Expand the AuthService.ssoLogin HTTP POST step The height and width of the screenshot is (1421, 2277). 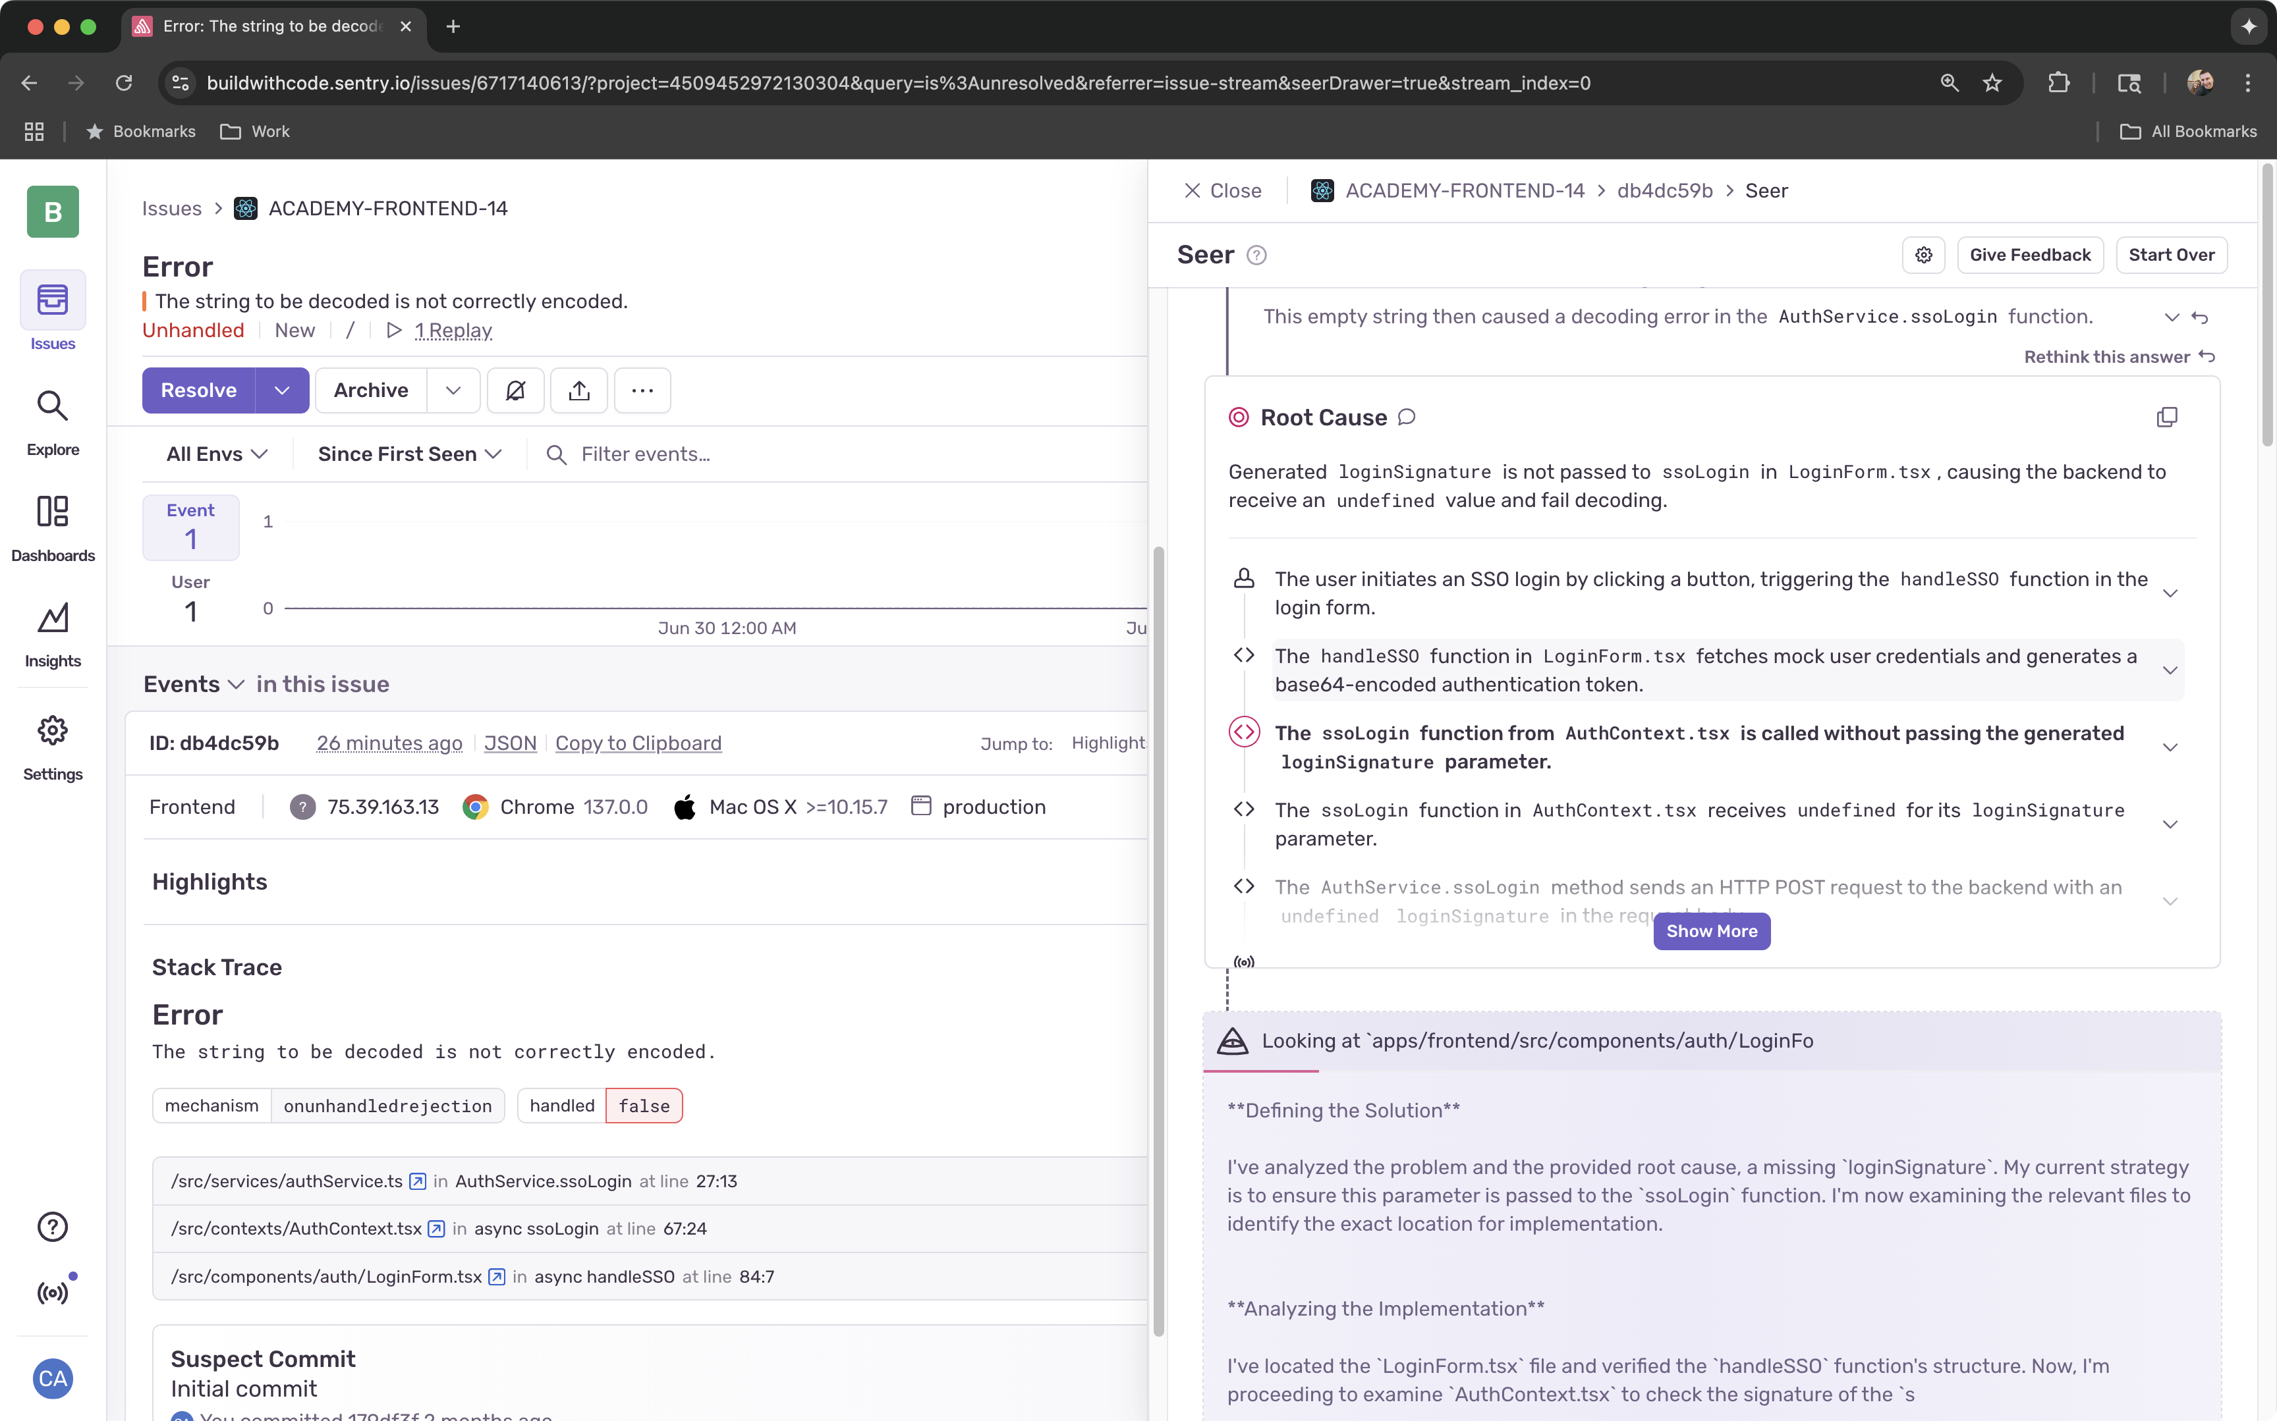2170,901
